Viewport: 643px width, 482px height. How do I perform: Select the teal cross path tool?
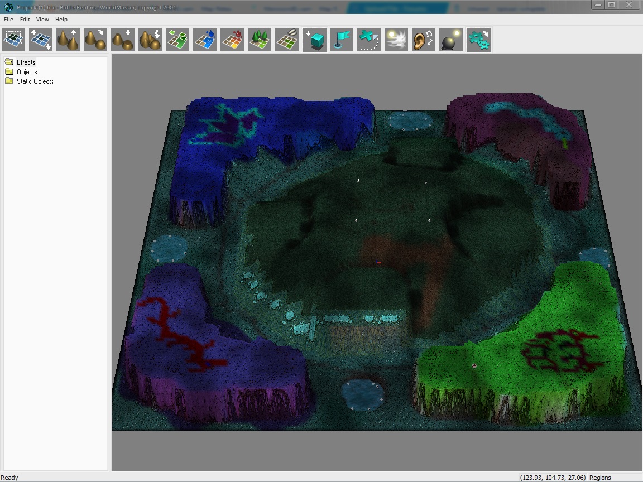(x=369, y=40)
